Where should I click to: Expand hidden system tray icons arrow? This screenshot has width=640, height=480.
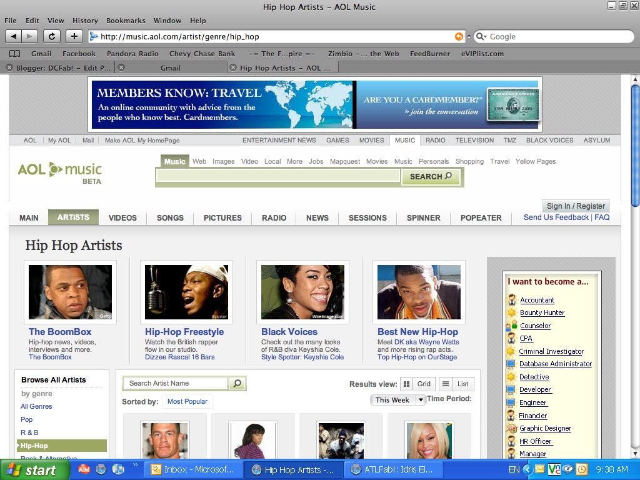tap(527, 469)
